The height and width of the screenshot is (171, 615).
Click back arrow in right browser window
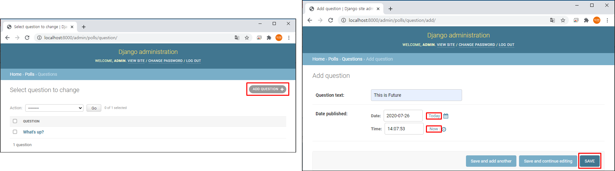click(x=310, y=20)
